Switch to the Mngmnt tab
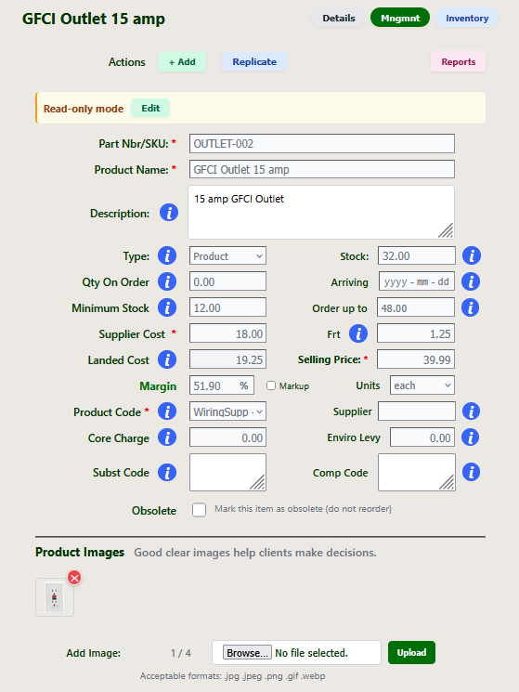The image size is (519, 692). (400, 18)
